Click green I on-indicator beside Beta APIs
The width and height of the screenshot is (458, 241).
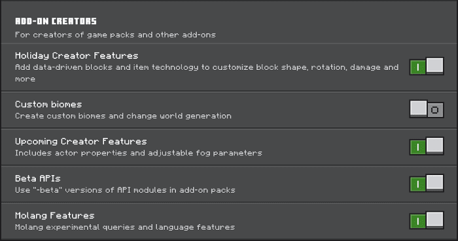[417, 184]
